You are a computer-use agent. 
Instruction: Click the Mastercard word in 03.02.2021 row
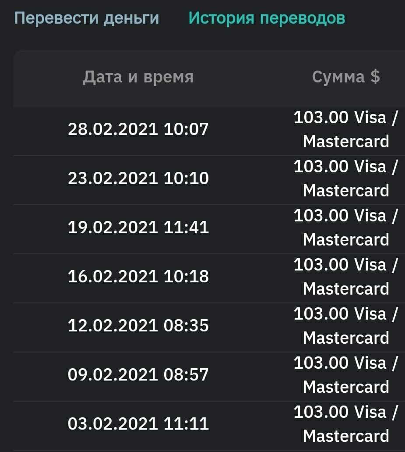point(346,436)
